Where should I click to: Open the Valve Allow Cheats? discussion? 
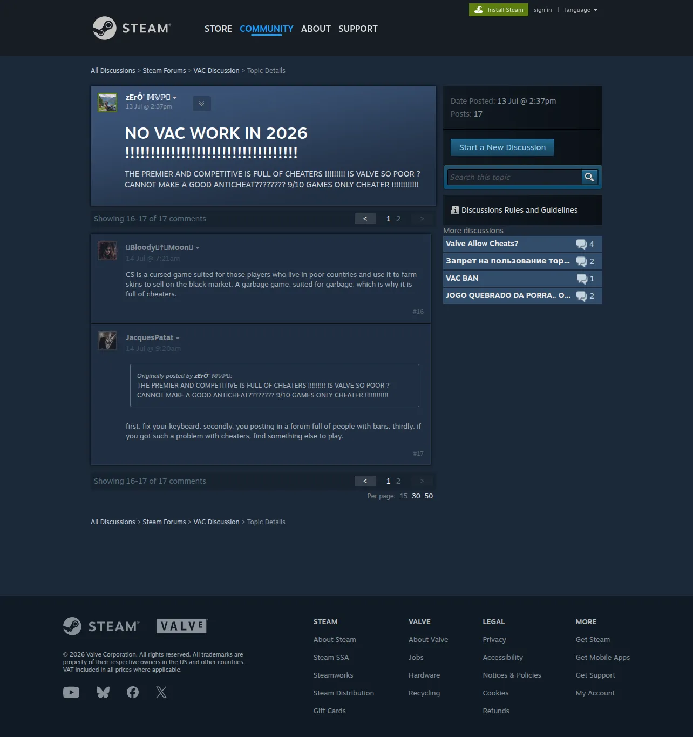[x=482, y=244]
